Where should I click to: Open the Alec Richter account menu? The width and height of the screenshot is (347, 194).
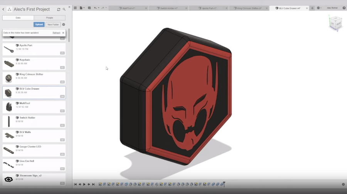(332, 8)
